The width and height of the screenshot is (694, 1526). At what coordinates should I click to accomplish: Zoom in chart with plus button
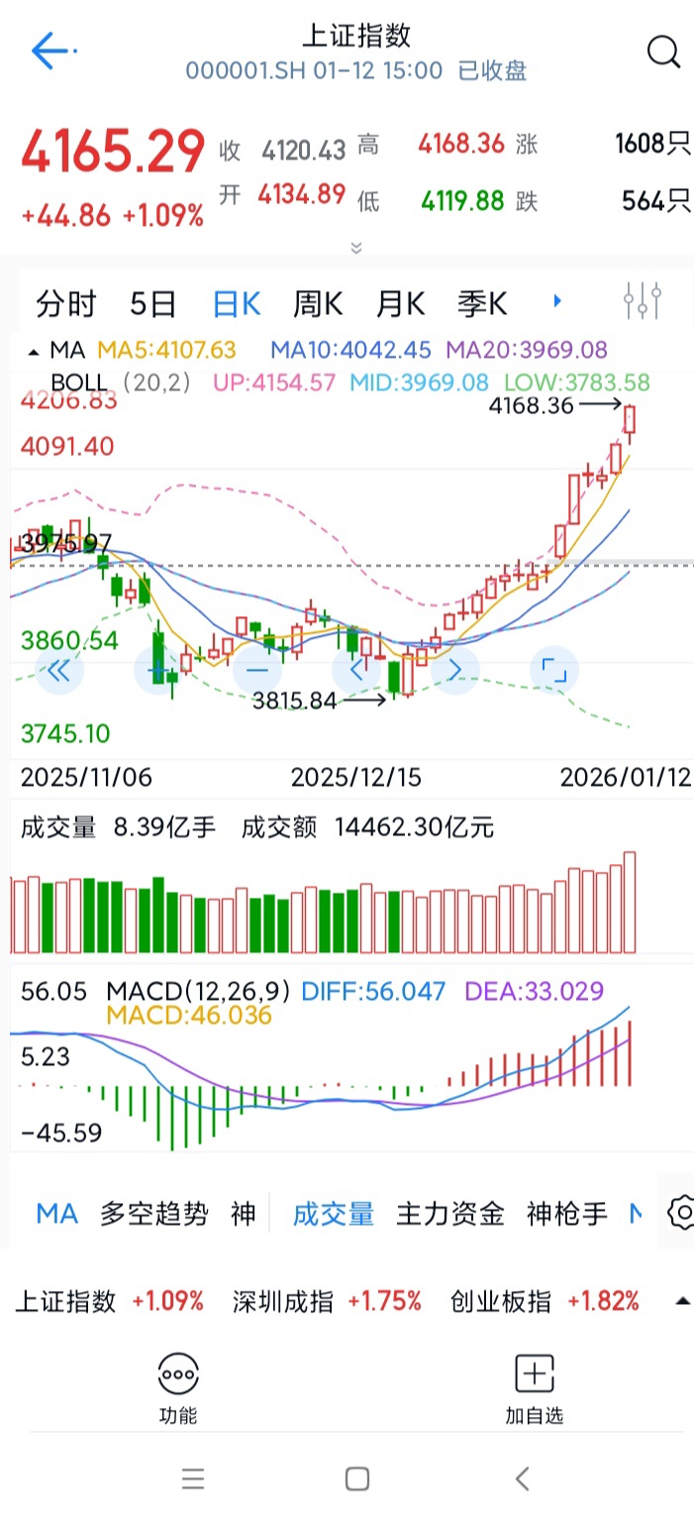(x=158, y=671)
